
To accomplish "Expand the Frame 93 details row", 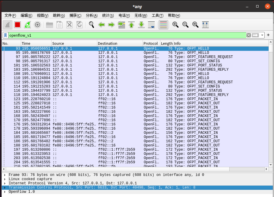I will [x=5, y=175].
